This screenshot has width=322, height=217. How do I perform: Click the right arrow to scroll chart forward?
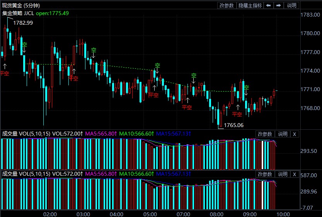point(278,5)
